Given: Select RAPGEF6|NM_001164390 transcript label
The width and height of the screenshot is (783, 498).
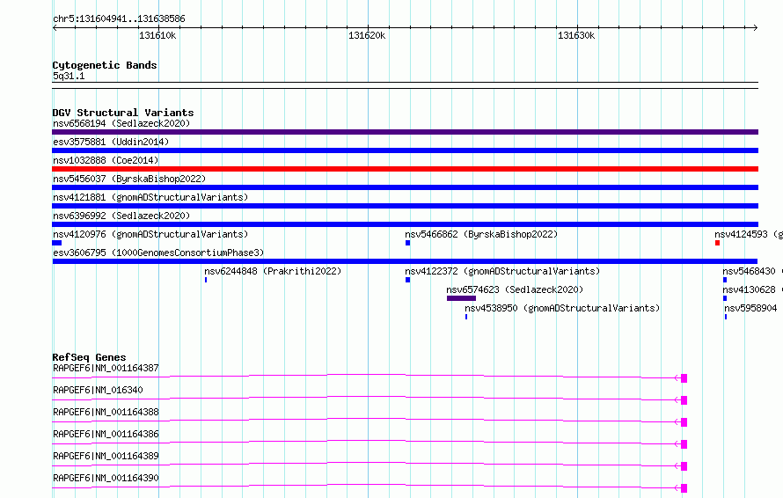Looking at the screenshot, I should [x=106, y=478].
